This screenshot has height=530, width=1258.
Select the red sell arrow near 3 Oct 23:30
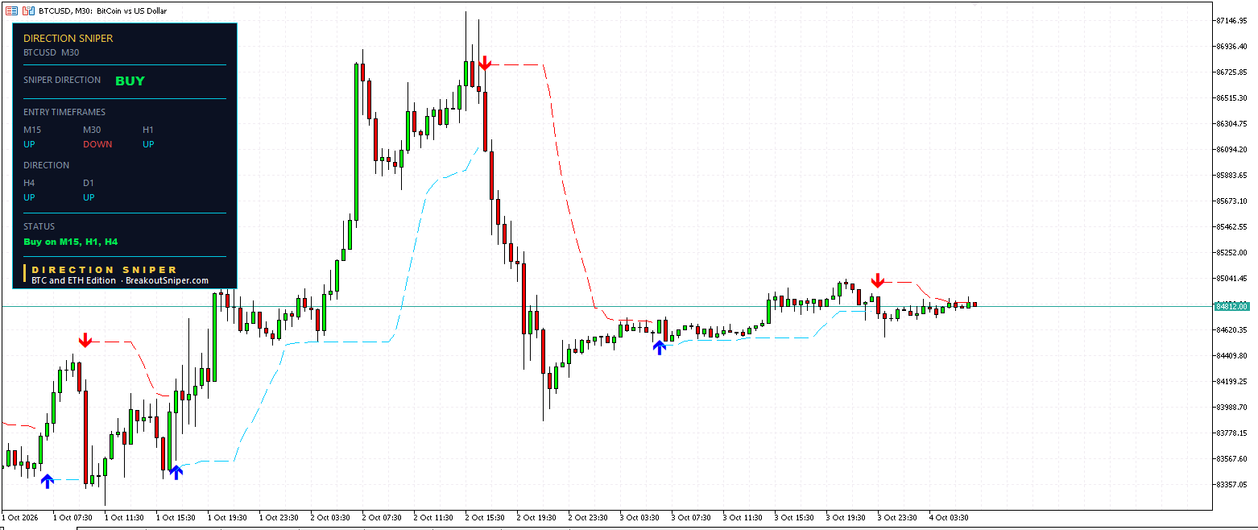click(x=878, y=280)
